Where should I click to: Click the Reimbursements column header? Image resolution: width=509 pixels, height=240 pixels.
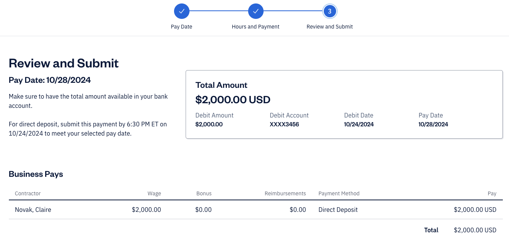tap(285, 193)
